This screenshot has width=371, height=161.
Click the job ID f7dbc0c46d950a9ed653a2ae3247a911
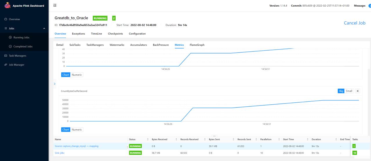coord(83,25)
